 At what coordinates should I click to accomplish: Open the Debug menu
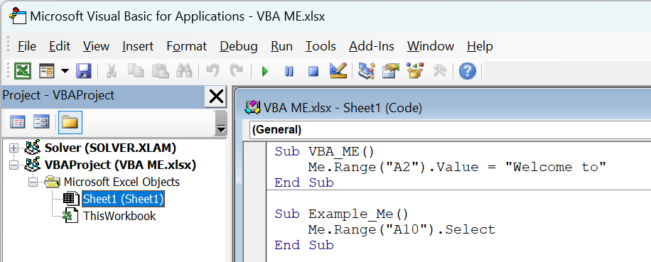point(239,46)
